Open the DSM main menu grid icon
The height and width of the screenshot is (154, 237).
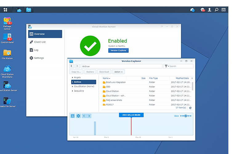[x=5, y=10]
